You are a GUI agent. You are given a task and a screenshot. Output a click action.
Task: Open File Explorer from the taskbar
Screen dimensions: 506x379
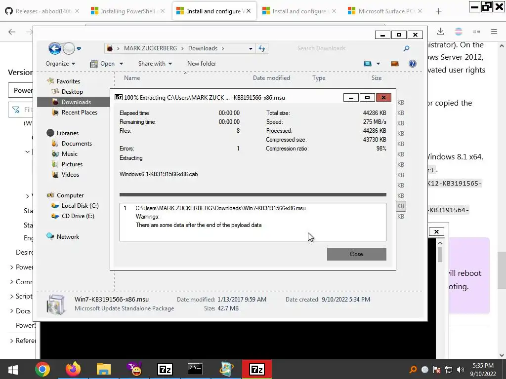(104, 369)
